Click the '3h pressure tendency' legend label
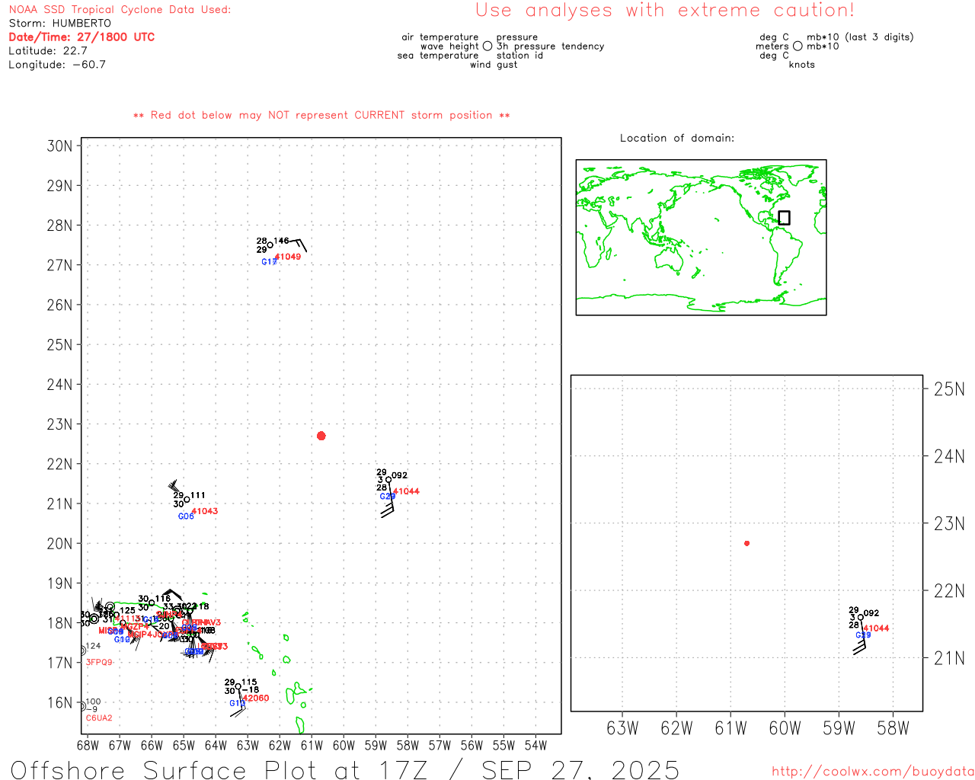The width and height of the screenshot is (975, 780). coord(550,46)
